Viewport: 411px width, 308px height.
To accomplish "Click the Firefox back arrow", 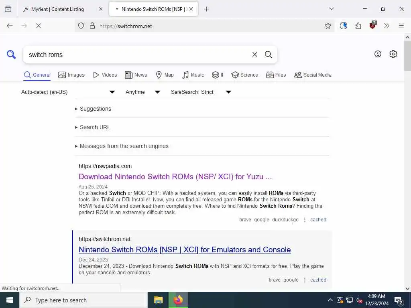I will coord(10,26).
